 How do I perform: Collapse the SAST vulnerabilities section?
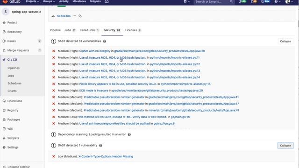click(x=285, y=42)
